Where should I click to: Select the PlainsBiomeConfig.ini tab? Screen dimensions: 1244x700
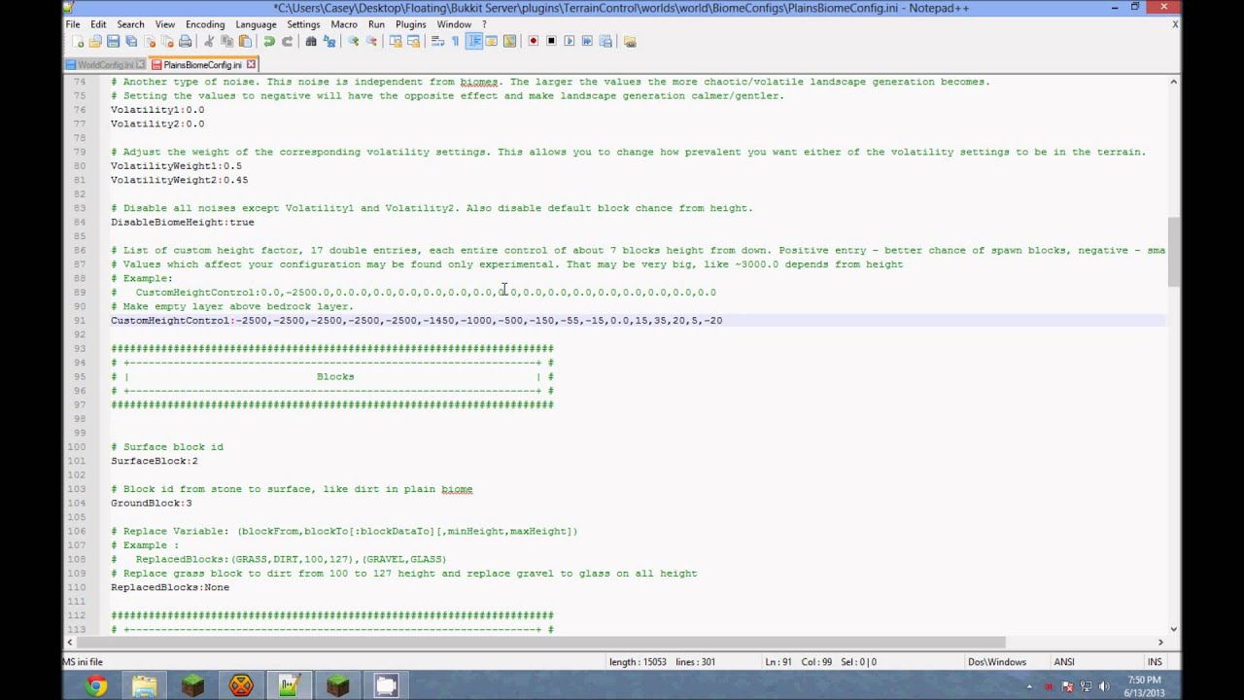pos(203,65)
